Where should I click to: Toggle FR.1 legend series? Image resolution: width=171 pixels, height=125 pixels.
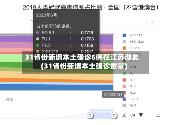(x=129, y=80)
